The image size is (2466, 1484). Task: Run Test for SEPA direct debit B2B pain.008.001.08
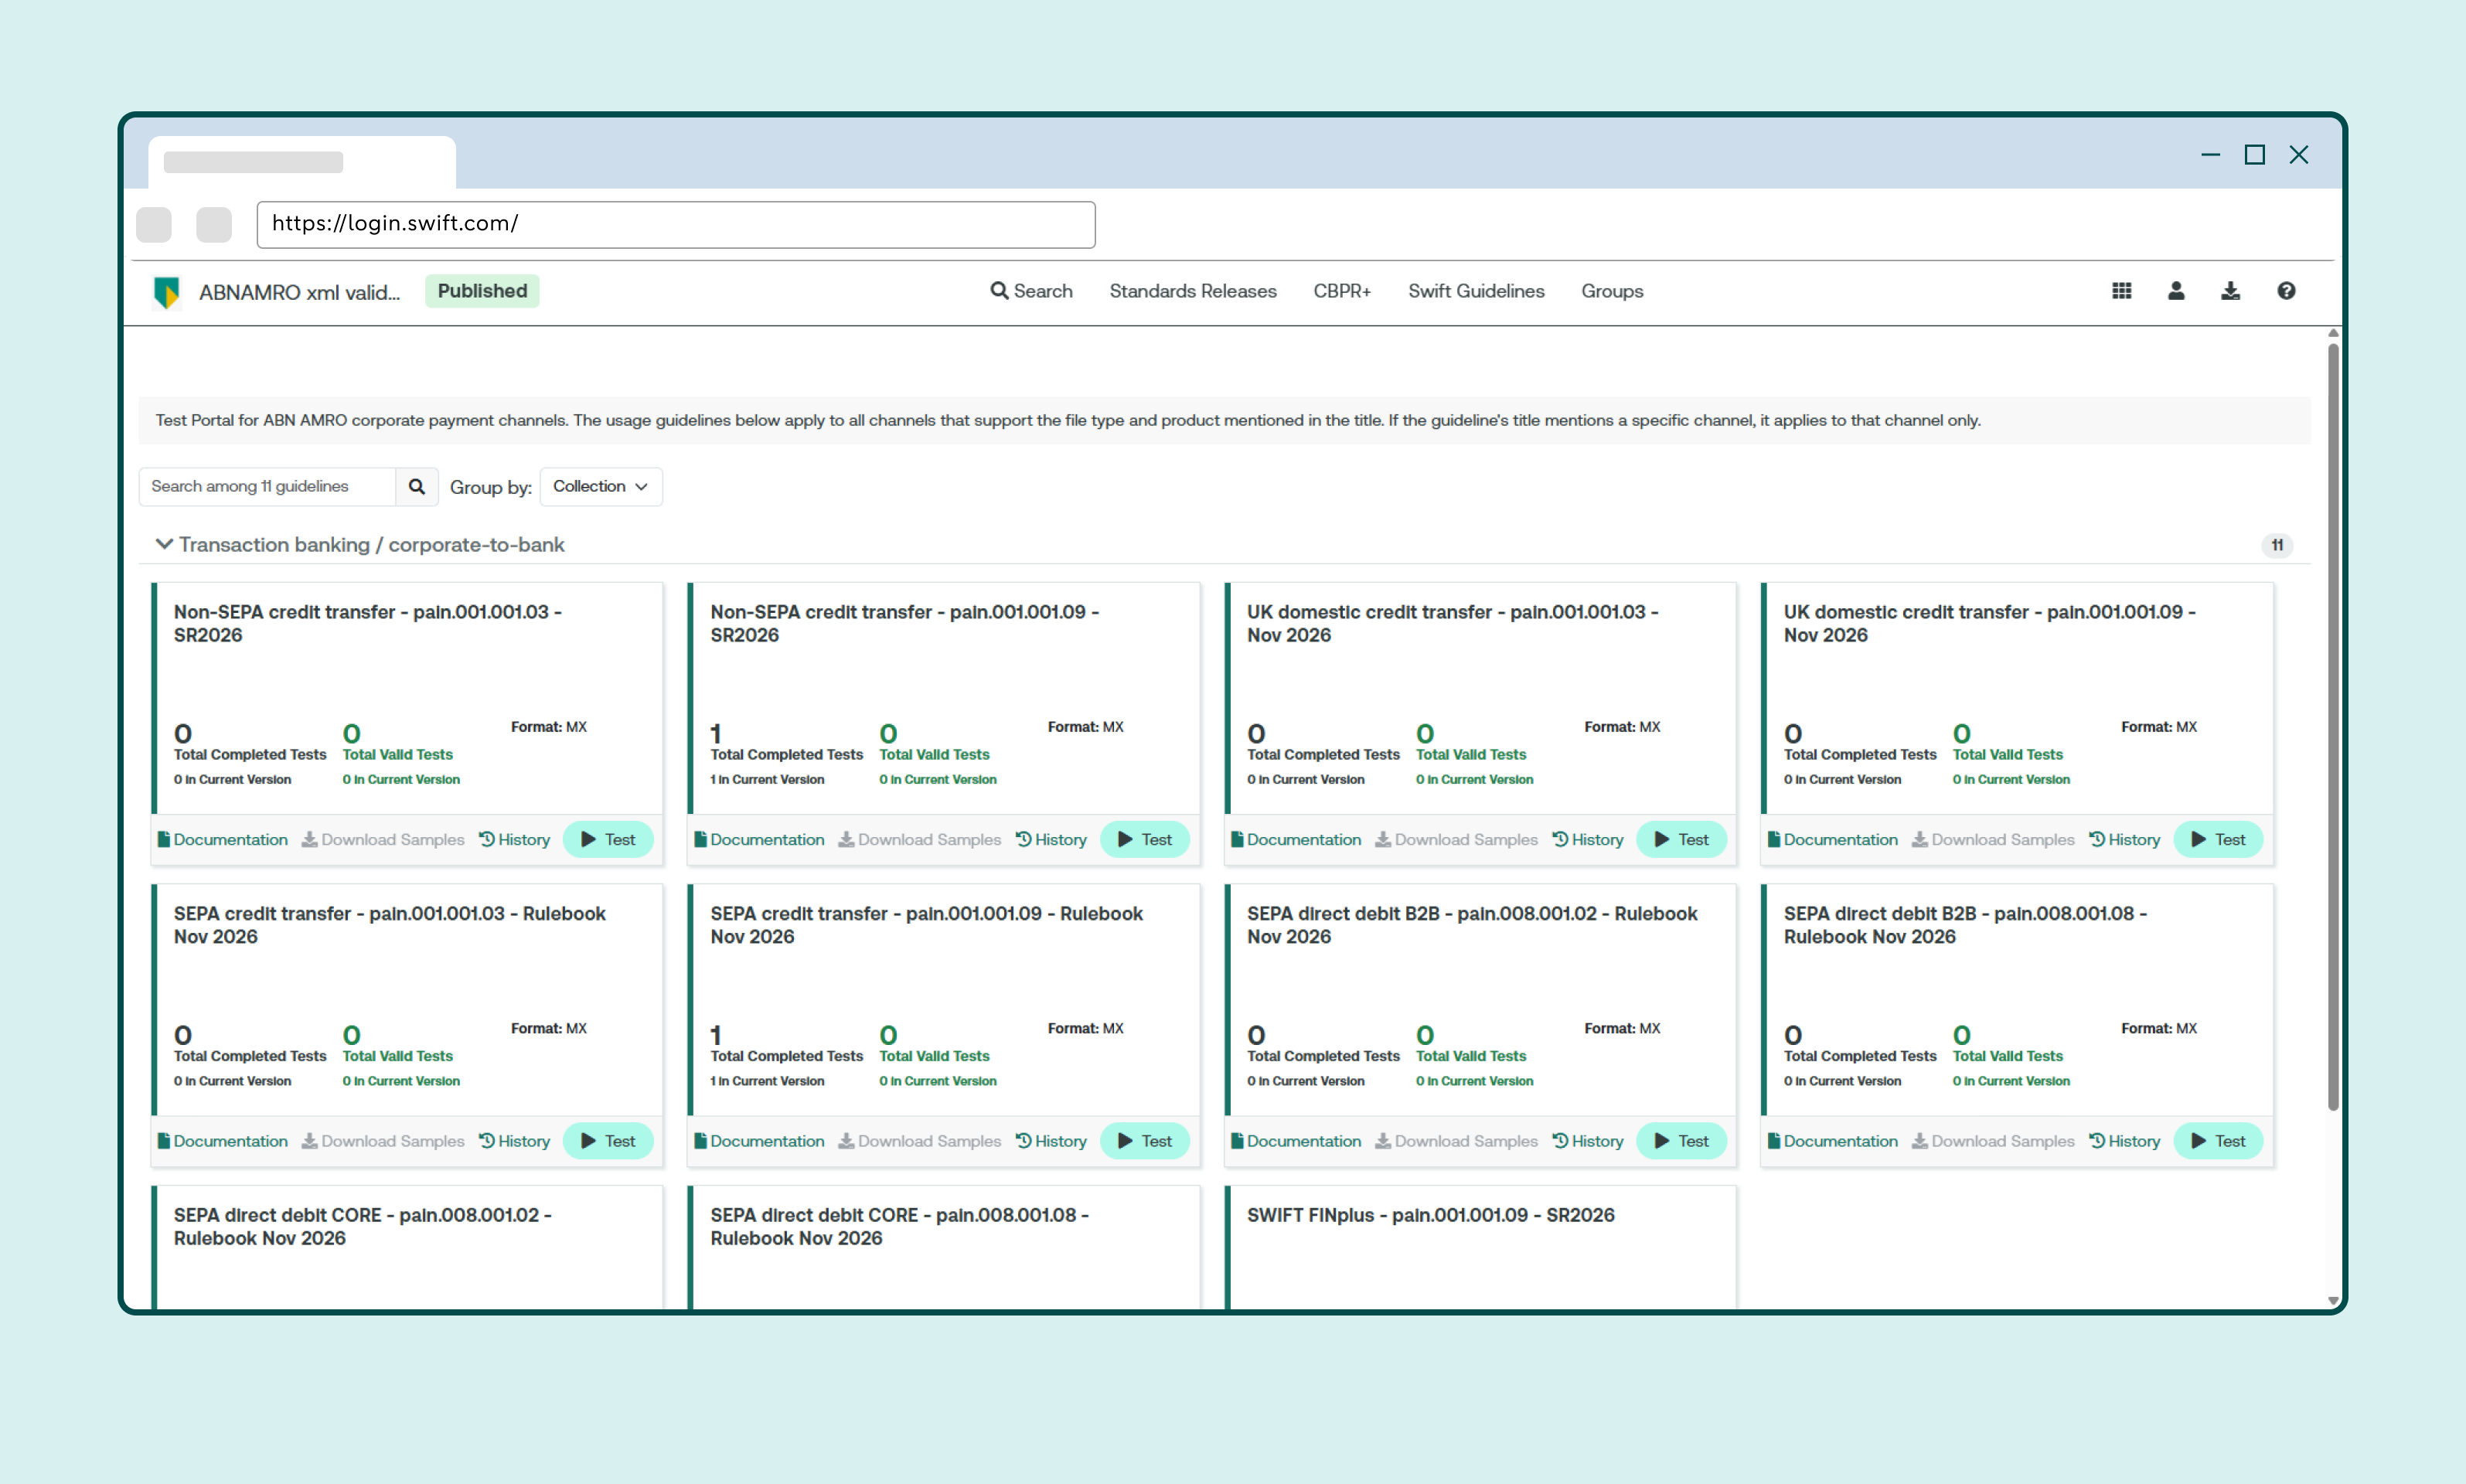2218,1141
